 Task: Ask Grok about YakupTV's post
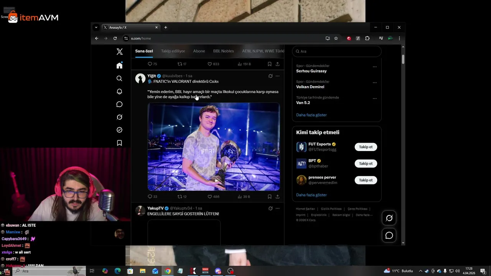click(x=270, y=208)
